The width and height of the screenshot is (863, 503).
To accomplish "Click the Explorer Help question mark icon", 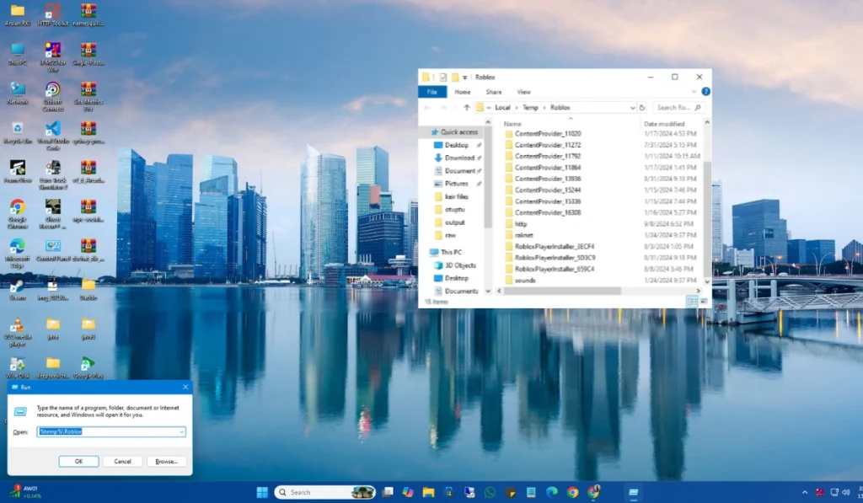I will (705, 92).
